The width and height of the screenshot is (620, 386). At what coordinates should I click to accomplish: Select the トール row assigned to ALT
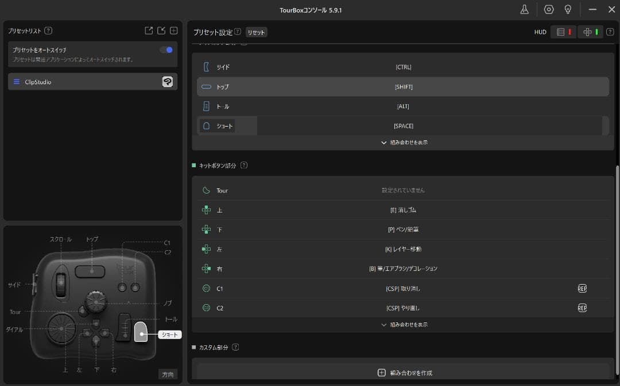coord(403,107)
